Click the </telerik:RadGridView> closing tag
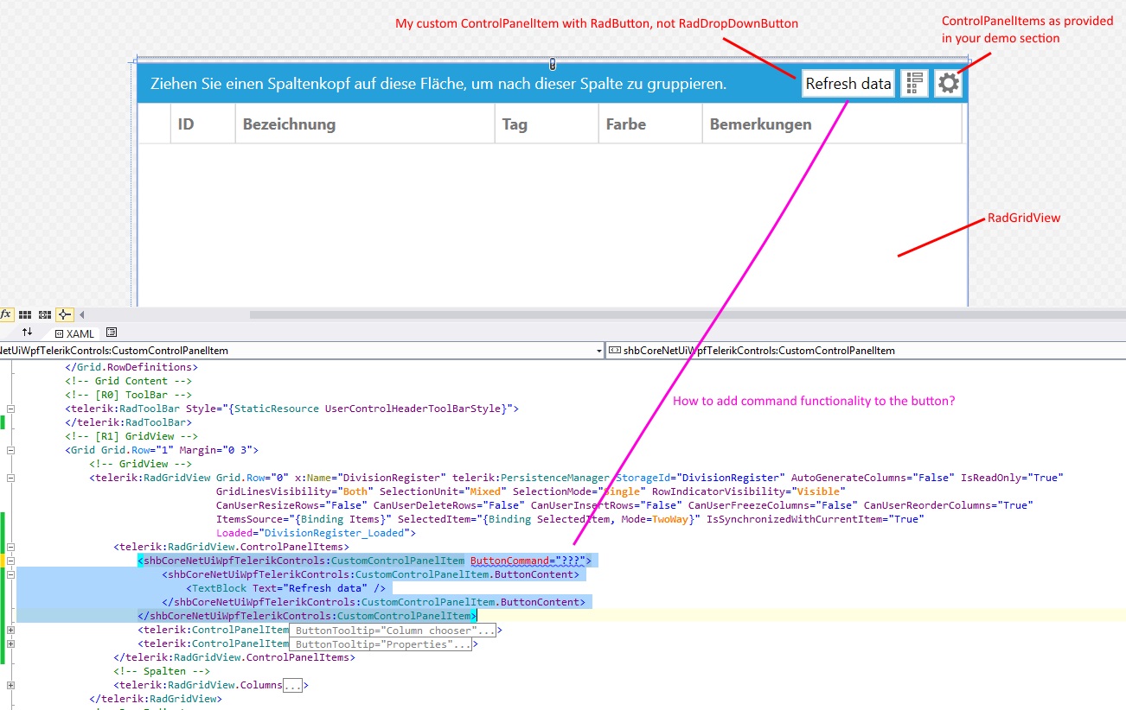 click(x=156, y=699)
